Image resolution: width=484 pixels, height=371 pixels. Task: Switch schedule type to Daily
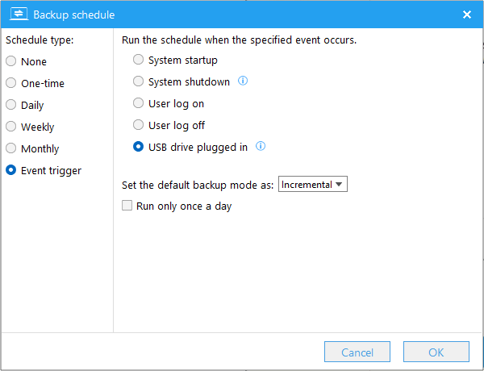click(x=11, y=105)
